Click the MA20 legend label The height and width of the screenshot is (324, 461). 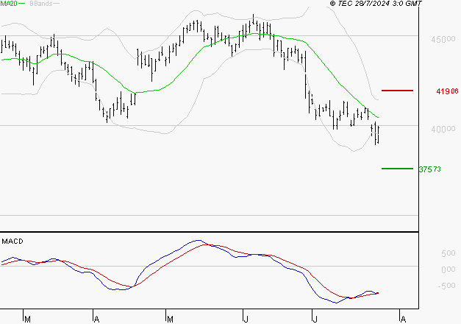(9, 4)
